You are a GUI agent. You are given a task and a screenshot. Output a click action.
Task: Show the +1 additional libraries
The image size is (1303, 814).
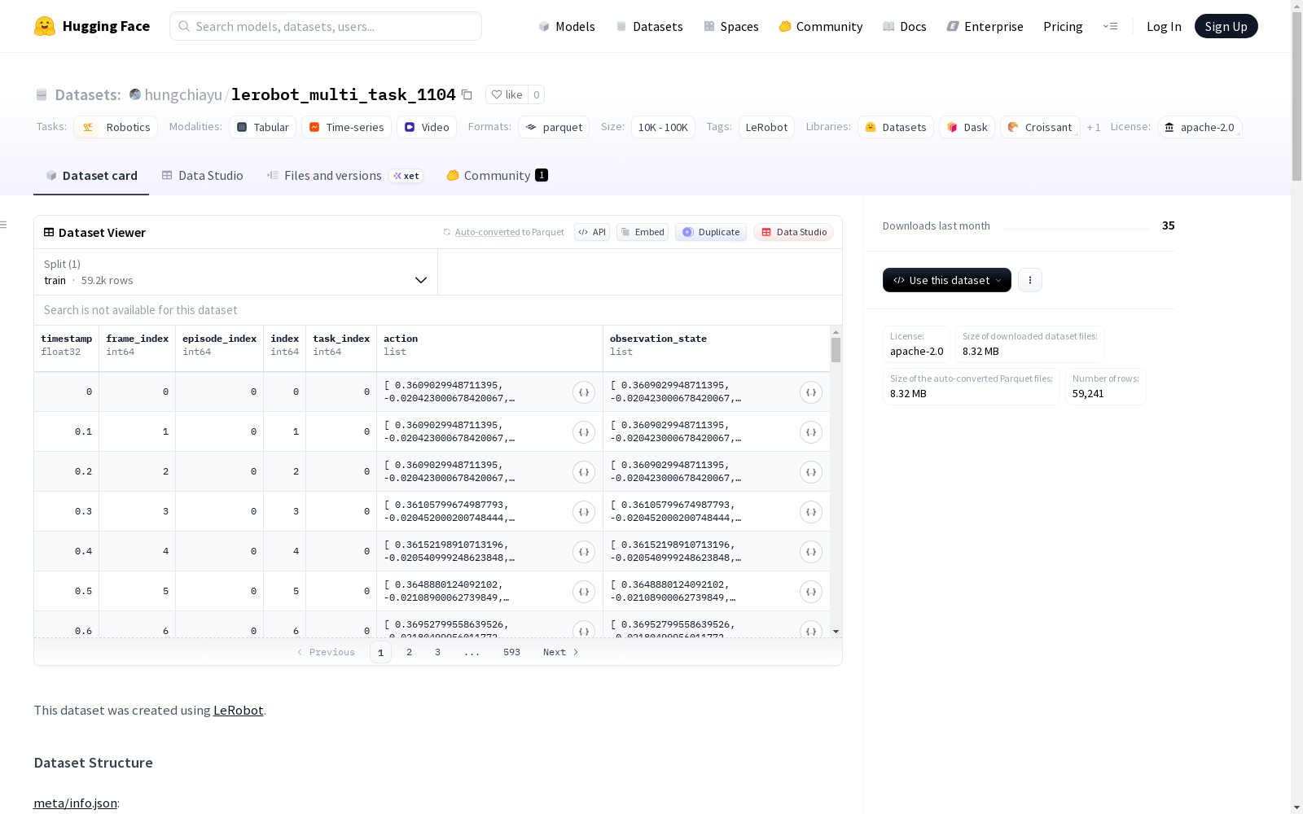pos(1094,127)
